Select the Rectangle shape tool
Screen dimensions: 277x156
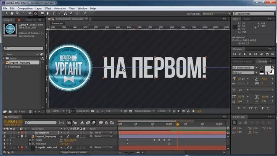42,13
